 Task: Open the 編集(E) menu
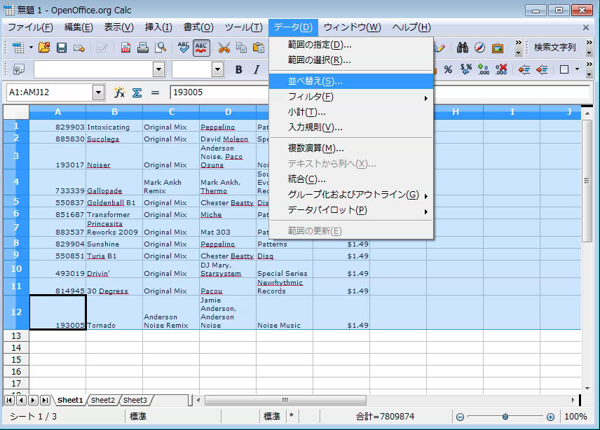pyautogui.click(x=79, y=27)
